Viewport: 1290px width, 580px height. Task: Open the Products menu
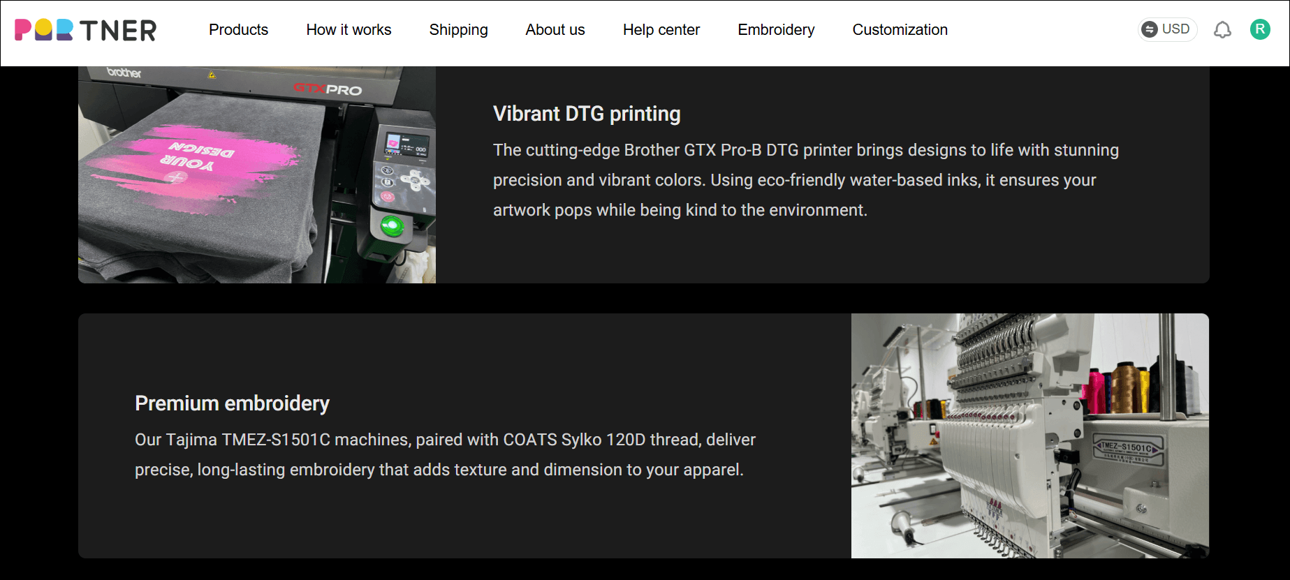(x=238, y=30)
